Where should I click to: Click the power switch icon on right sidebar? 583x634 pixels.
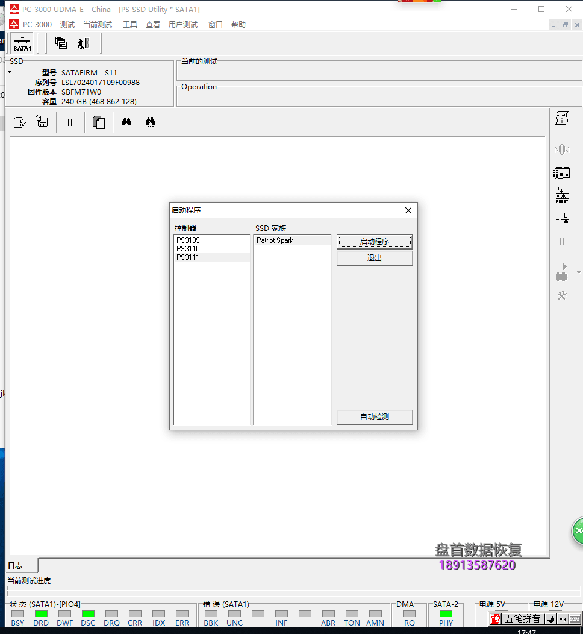562,219
